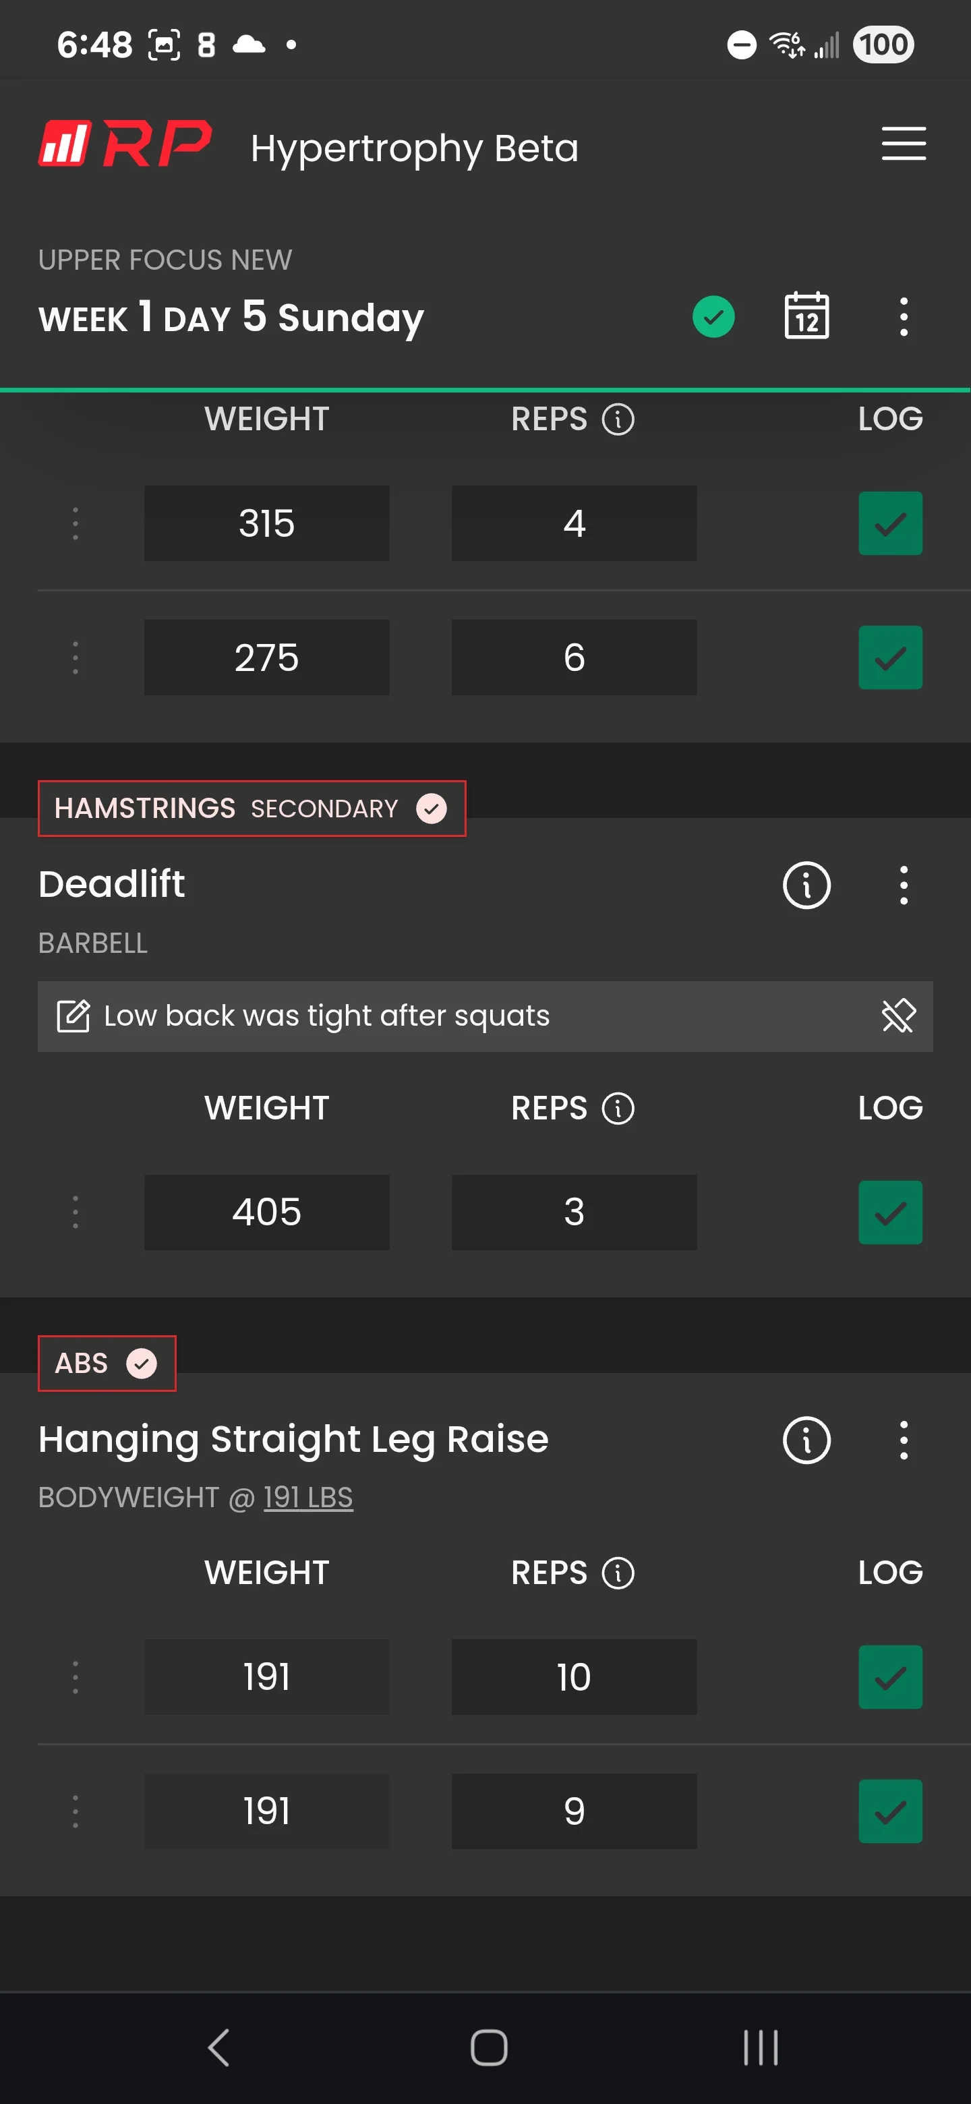Edit the Deadlift note pencil icon
971x2104 pixels.
(x=73, y=1016)
